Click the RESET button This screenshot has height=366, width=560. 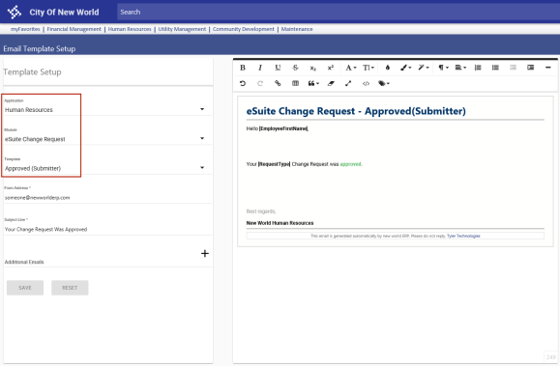(x=70, y=288)
